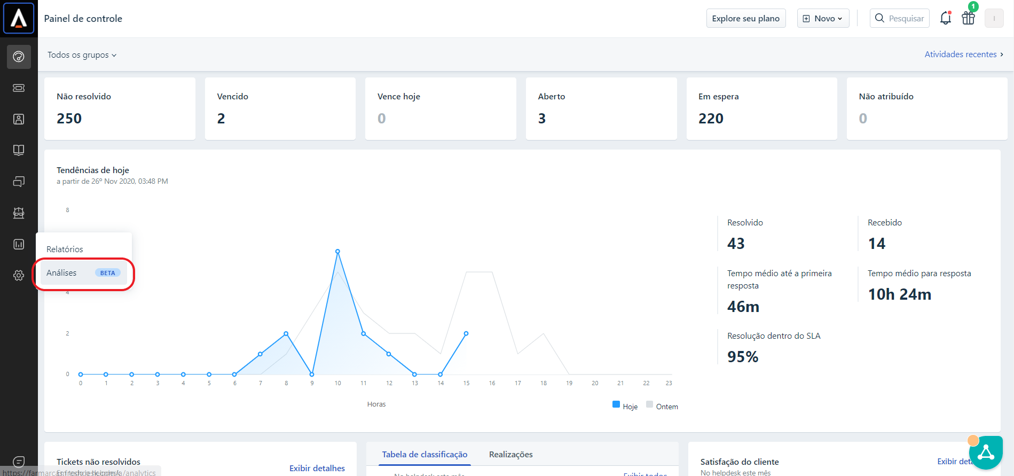1014x476 pixels.
Task: Open the knowledge base book icon
Action: [x=19, y=150]
